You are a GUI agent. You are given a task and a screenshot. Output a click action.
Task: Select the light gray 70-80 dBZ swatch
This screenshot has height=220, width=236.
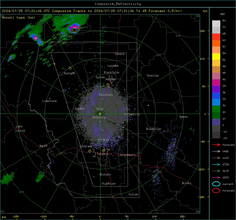point(216,24)
